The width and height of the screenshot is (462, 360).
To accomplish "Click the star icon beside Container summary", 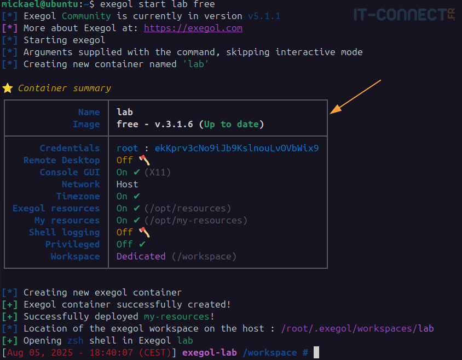I will [x=7, y=88].
